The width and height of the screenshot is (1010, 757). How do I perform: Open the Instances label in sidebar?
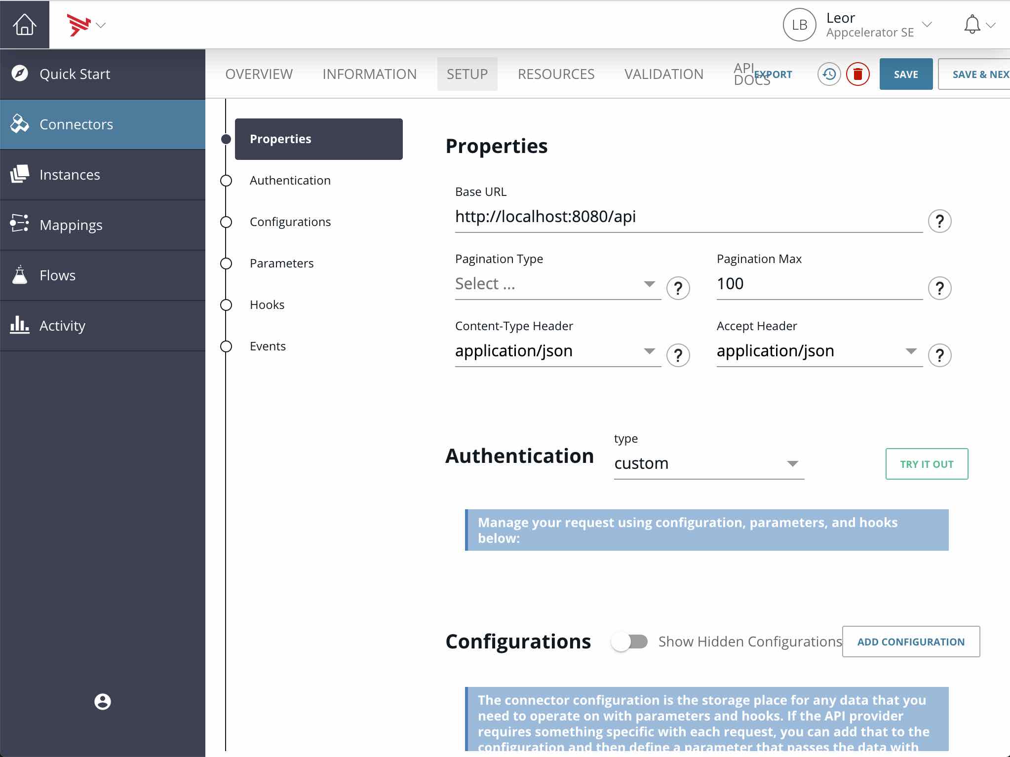pos(70,175)
